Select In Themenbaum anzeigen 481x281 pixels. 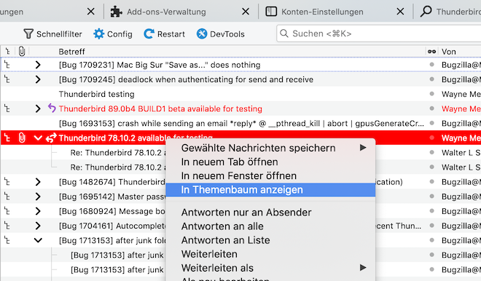[270, 190]
